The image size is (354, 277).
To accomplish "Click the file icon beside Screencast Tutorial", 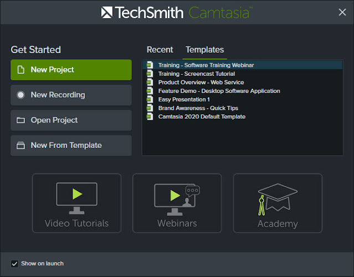I will click(x=150, y=74).
